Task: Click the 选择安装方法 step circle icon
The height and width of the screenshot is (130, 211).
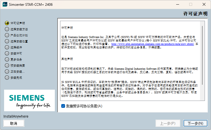Action: 7,29
